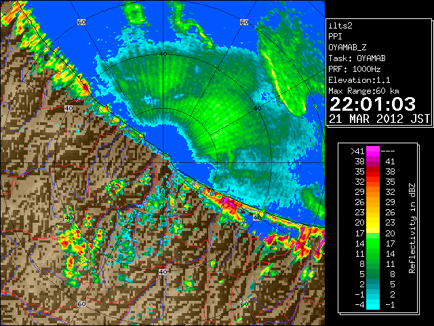Pick the bright green 14–17 dBZ legend color

(x=373, y=243)
